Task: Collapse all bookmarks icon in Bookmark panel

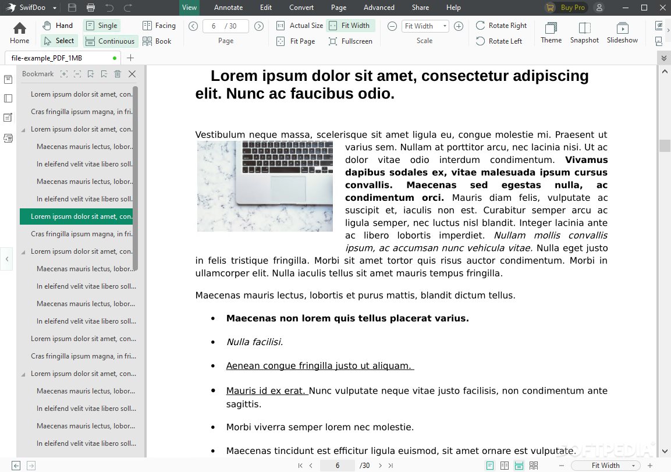Action: tap(77, 74)
